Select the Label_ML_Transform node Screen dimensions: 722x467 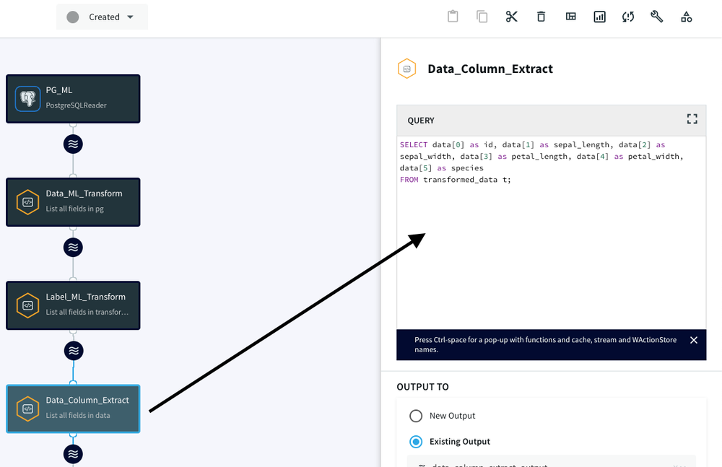(x=73, y=305)
